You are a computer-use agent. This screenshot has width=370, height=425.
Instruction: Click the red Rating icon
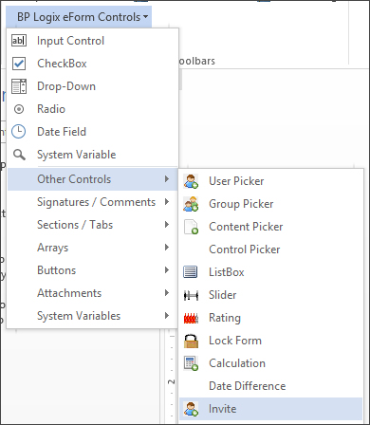pos(191,318)
